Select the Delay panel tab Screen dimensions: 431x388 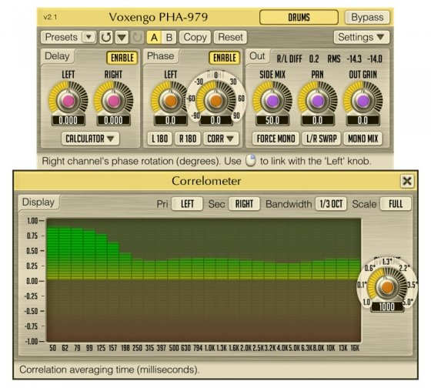pos(57,56)
